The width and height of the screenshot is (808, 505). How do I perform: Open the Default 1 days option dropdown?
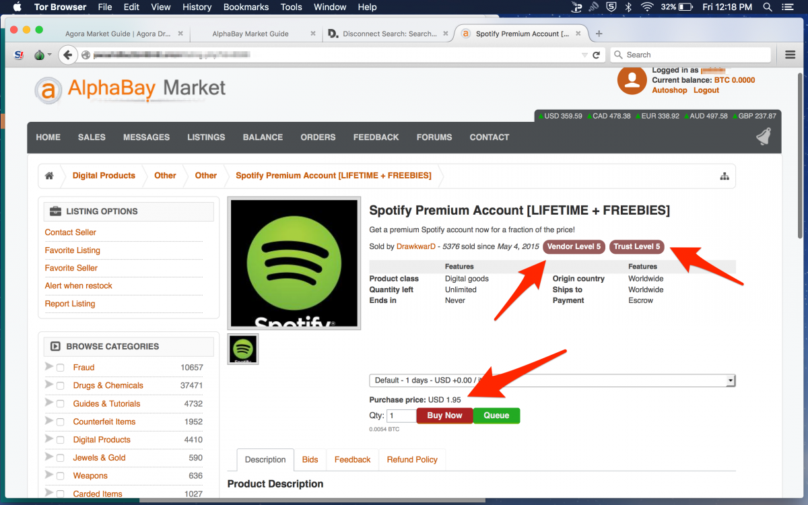(551, 380)
